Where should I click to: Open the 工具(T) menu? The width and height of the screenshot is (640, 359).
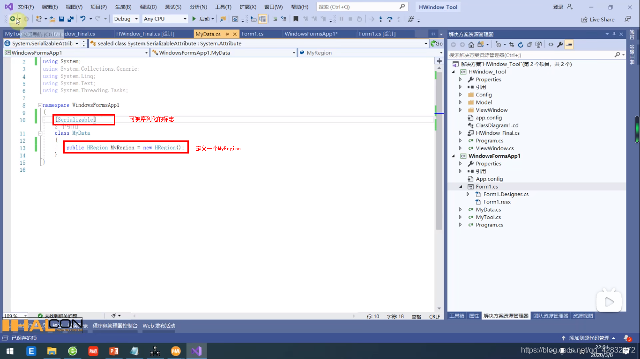tap(223, 7)
